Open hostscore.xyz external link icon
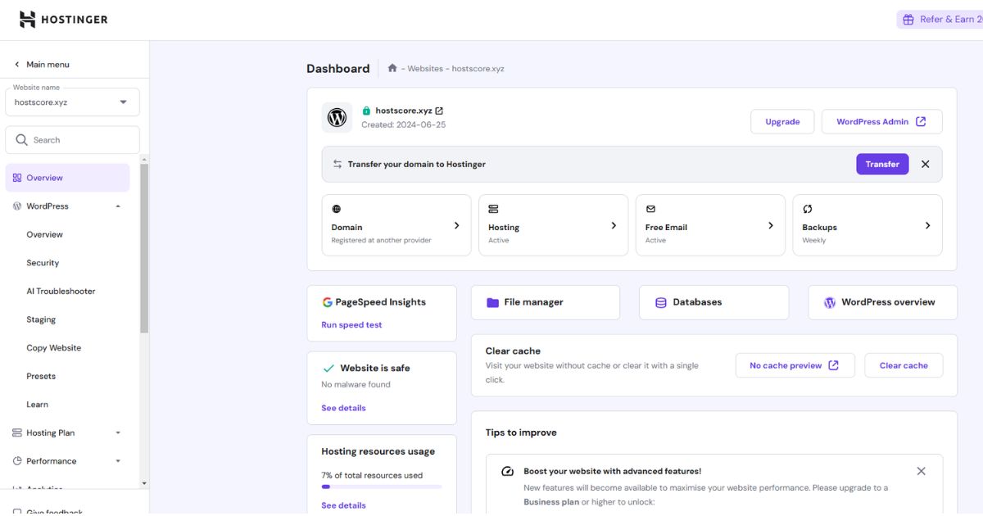The height and width of the screenshot is (516, 983). [x=439, y=111]
